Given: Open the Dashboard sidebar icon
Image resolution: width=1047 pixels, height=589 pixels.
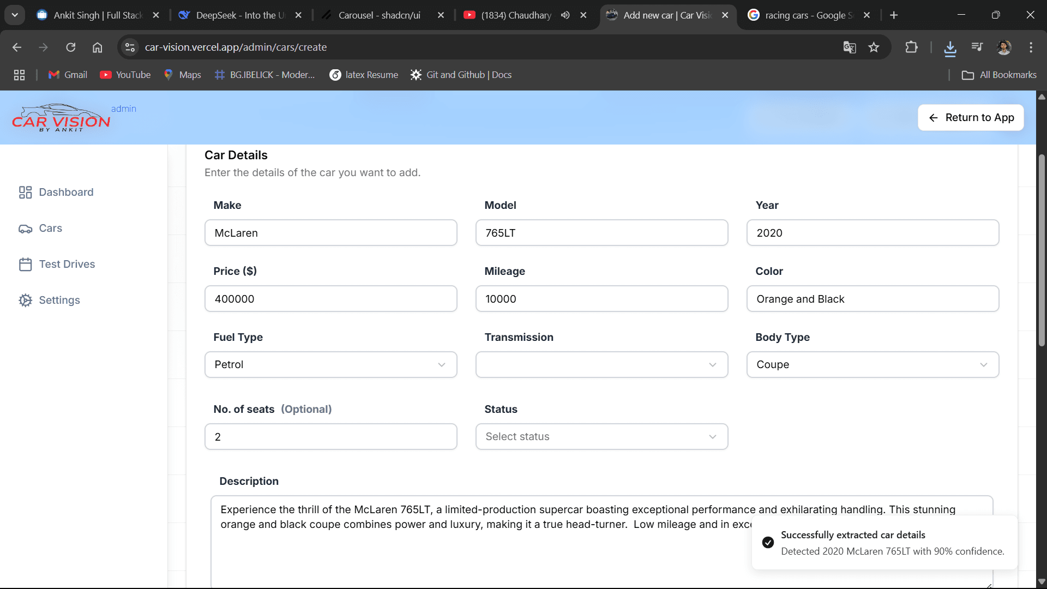Looking at the screenshot, I should [x=25, y=192].
